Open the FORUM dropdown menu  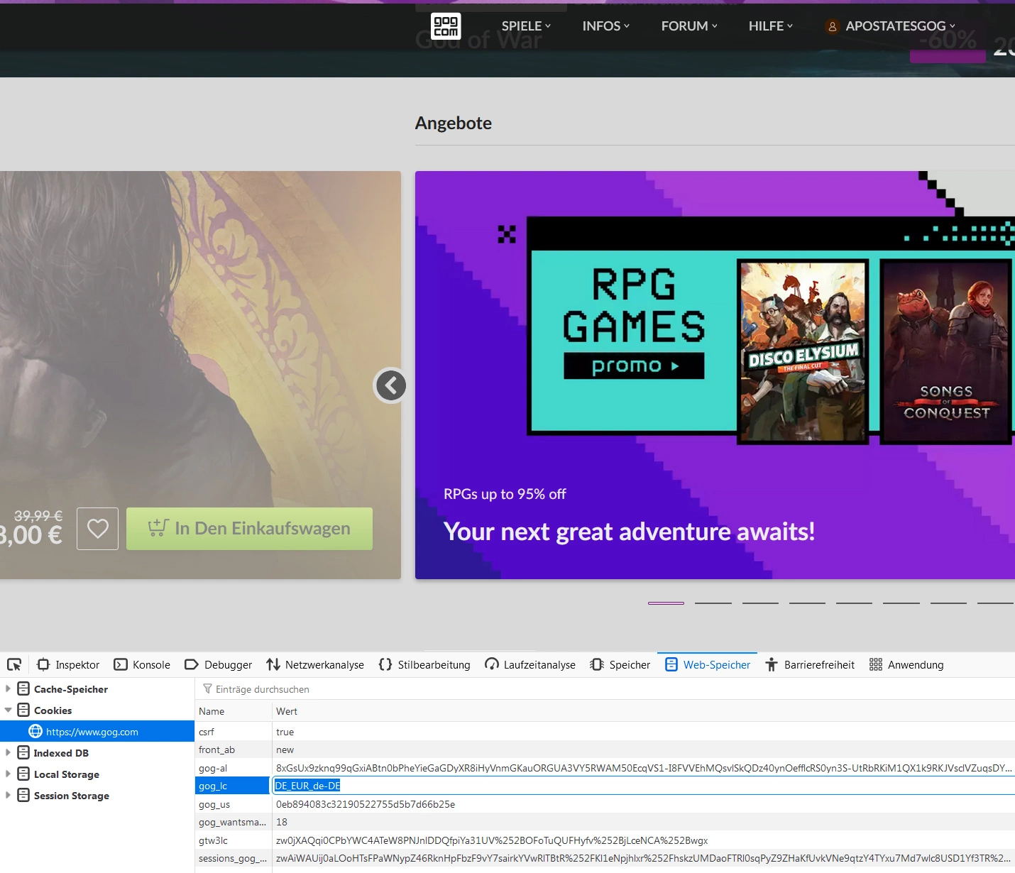pyautogui.click(x=689, y=26)
